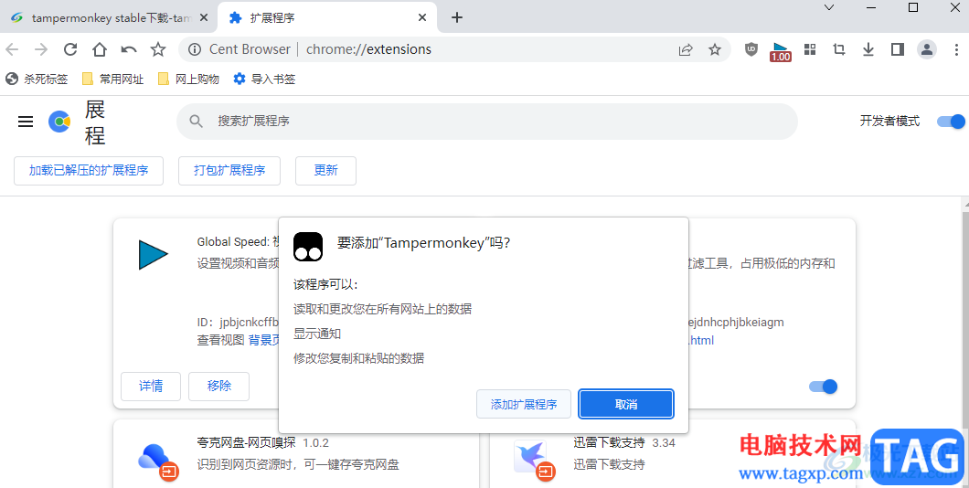Click the forward navigation arrow

(41, 49)
